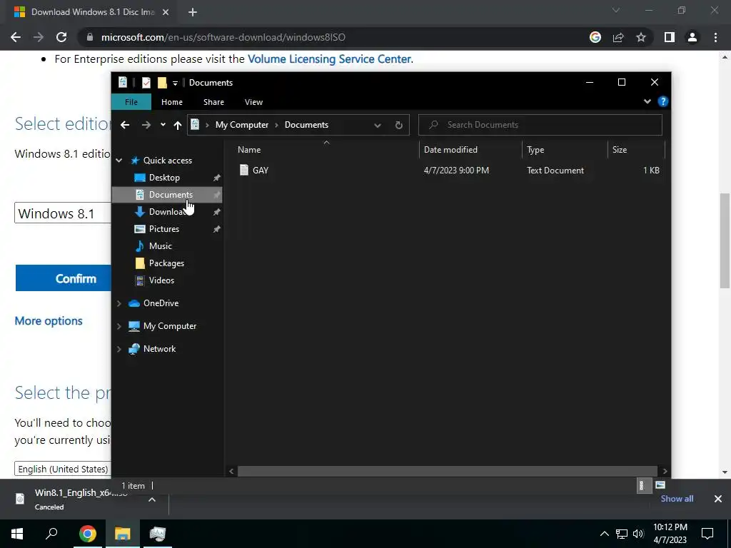Open the File tab in Explorer ribbon

click(131, 102)
